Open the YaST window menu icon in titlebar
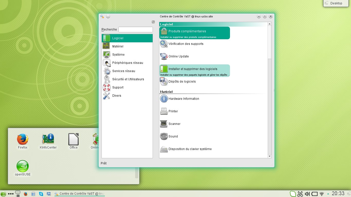This screenshot has width=351, height=197. (x=102, y=16)
